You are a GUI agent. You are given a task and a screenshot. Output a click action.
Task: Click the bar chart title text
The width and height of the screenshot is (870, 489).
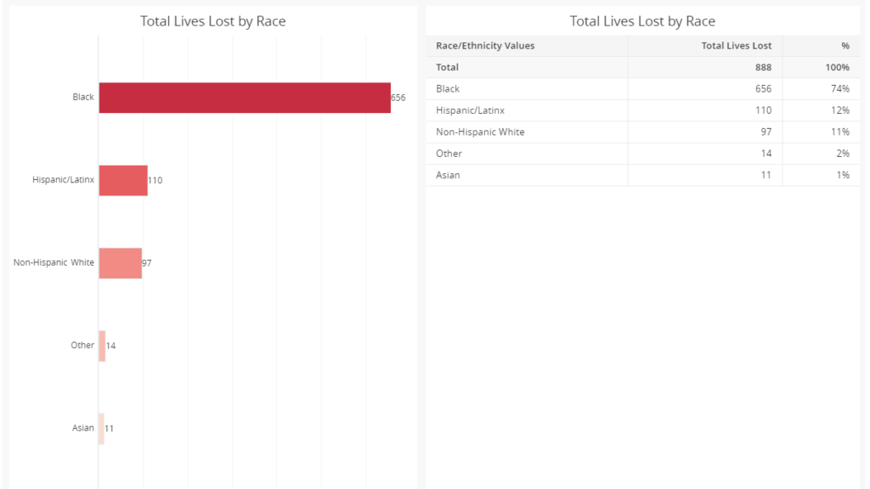click(213, 21)
